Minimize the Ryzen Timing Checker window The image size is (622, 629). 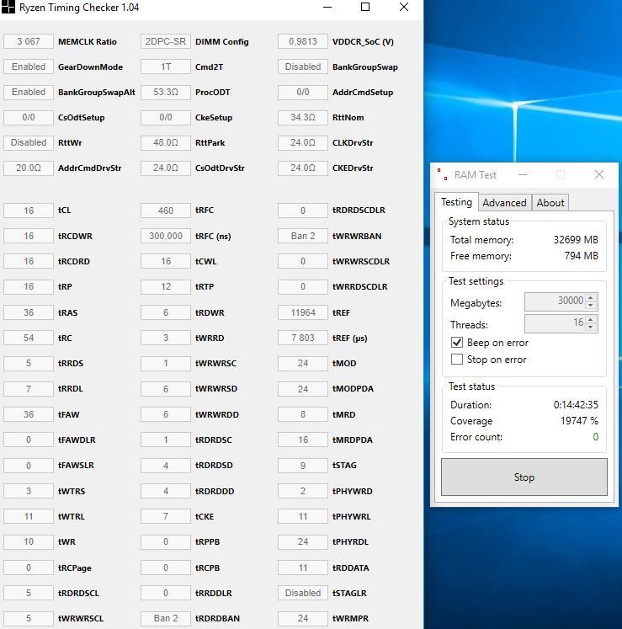327,7
